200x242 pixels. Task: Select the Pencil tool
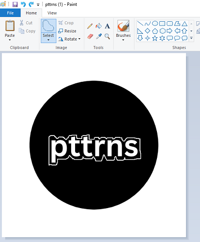(x=90, y=26)
